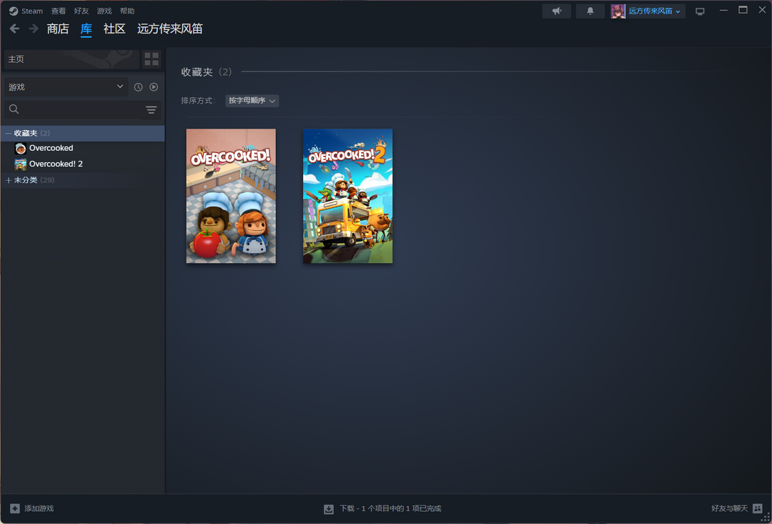Open the 游戏 menu in the menu bar
This screenshot has height=524, width=772.
point(104,11)
